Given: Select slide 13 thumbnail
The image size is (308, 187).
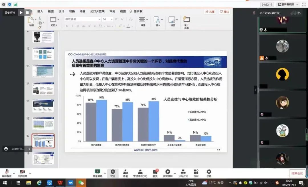Looking at the screenshot, I should [43, 71].
